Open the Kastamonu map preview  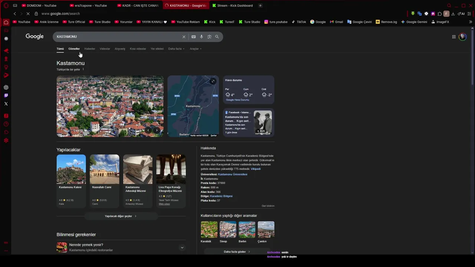click(x=193, y=106)
